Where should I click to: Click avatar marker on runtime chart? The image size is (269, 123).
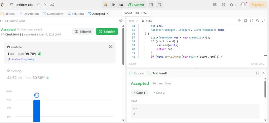(37, 95)
